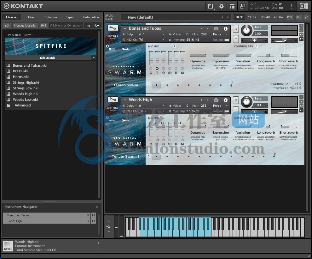Image resolution: width=312 pixels, height=259 pixels.
Task: Shift keyboard octave down arrow
Action: point(109,232)
